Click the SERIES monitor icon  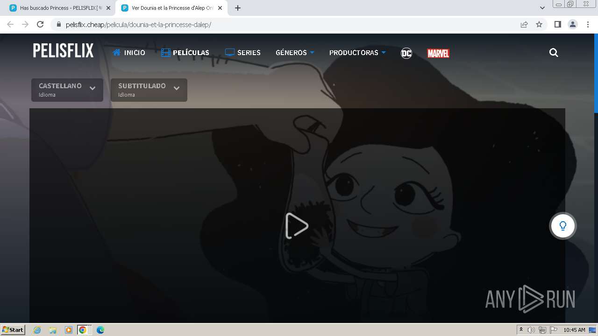229,53
